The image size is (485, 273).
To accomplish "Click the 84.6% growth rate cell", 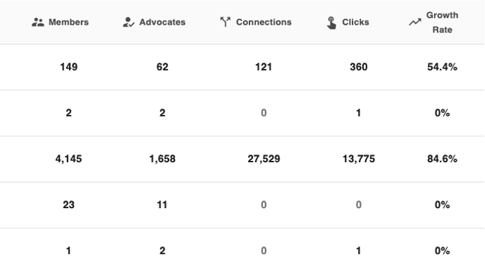I will pos(442,159).
